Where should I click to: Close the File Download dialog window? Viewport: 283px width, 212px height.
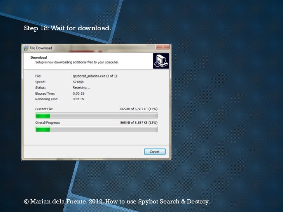(x=163, y=47)
